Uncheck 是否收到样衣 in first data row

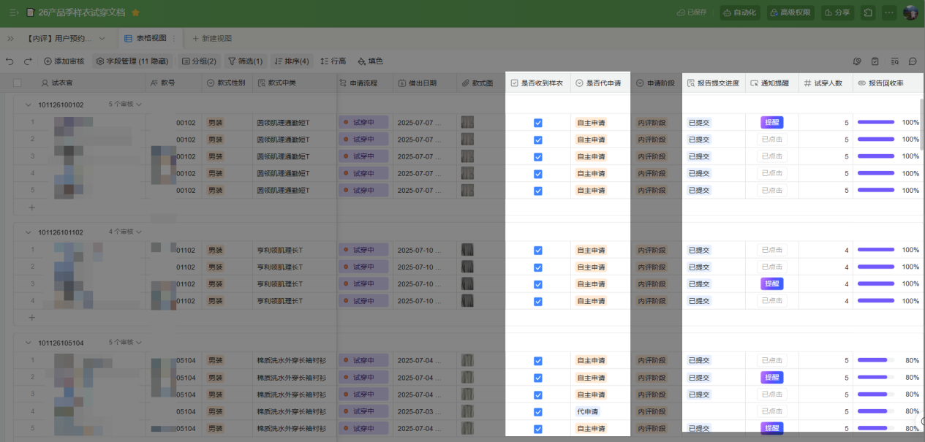538,123
